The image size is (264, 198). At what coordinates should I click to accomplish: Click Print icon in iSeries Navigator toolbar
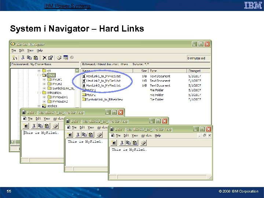[x=59, y=58]
